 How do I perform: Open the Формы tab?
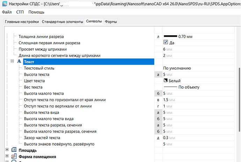pyautogui.click(x=111, y=22)
